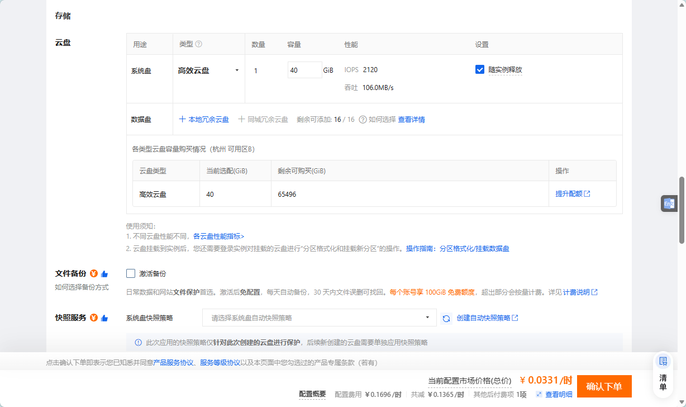Open the 系统盘快照策略 selection dropdown
This screenshot has height=407, width=686.
click(x=320, y=318)
